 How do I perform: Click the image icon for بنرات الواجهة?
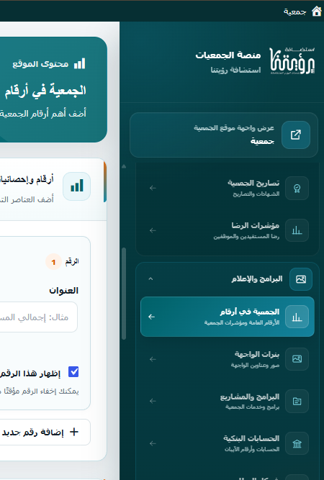click(x=297, y=359)
